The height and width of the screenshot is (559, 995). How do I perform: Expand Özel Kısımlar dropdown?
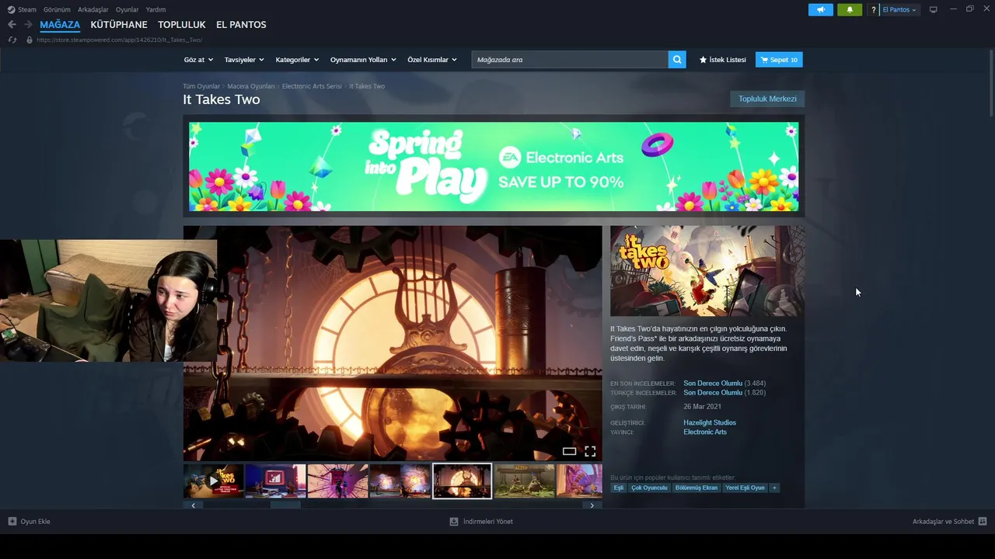[x=432, y=60]
